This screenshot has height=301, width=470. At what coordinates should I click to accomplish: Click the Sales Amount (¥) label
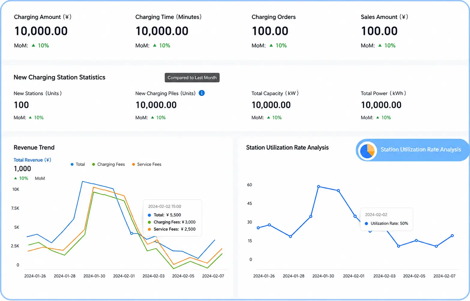[384, 17]
